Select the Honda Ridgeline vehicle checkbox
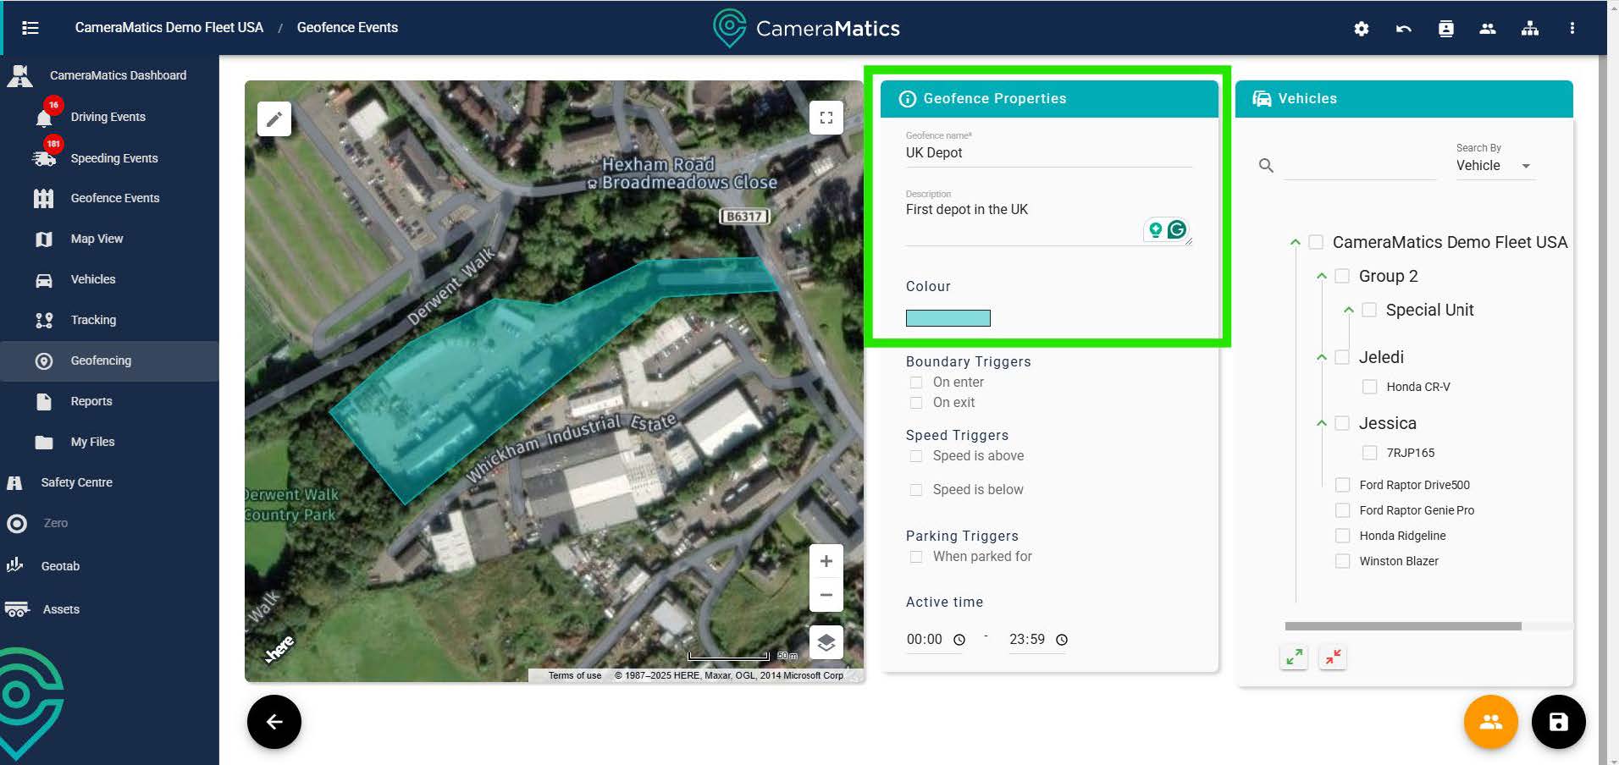 coord(1342,536)
